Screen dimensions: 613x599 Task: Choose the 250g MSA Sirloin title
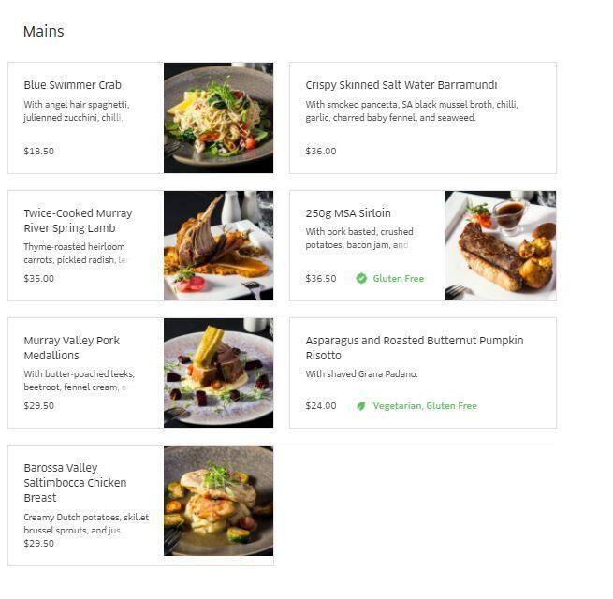pos(348,213)
